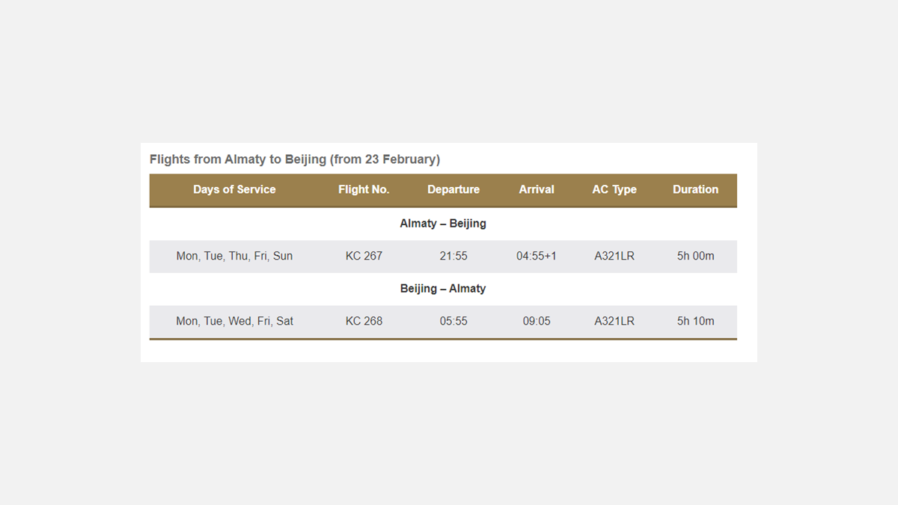Viewport: 898px width, 505px height.
Task: Click the 'Duration' column header
Action: (x=695, y=190)
